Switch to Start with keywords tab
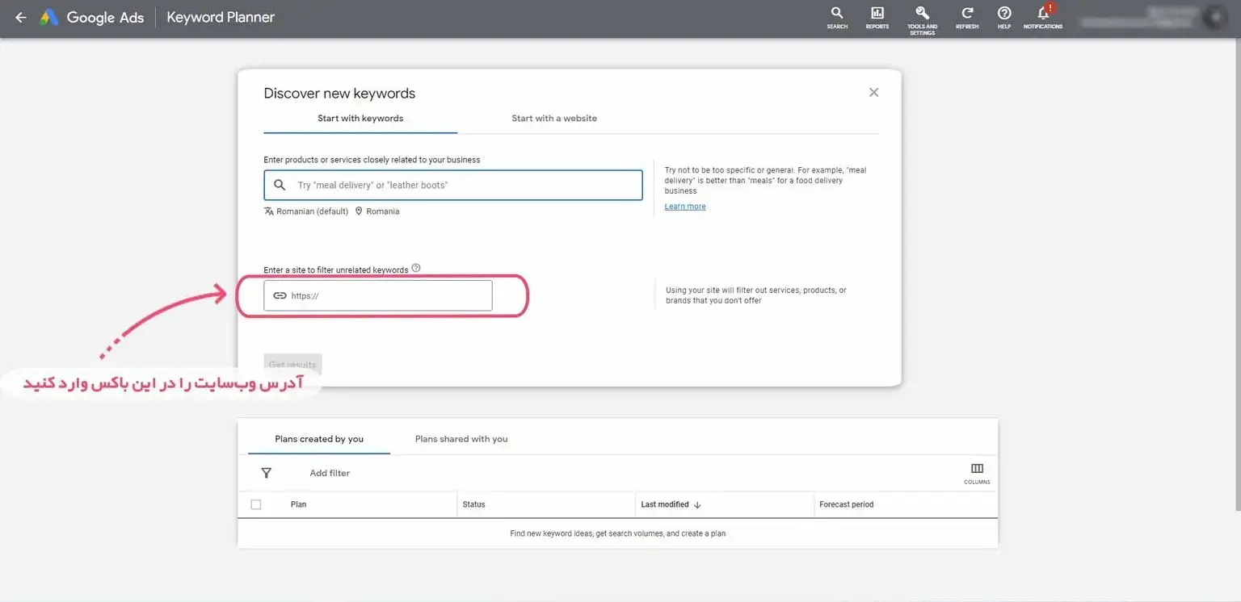1241x602 pixels. coord(360,118)
